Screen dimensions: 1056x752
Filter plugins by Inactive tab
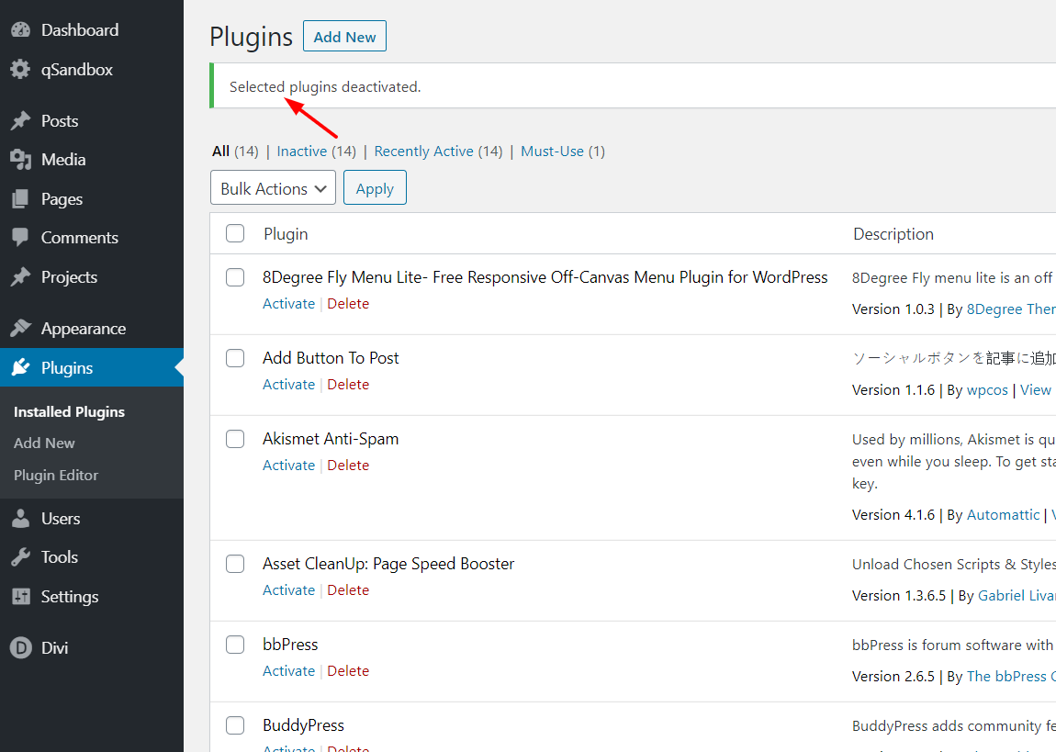(x=302, y=152)
